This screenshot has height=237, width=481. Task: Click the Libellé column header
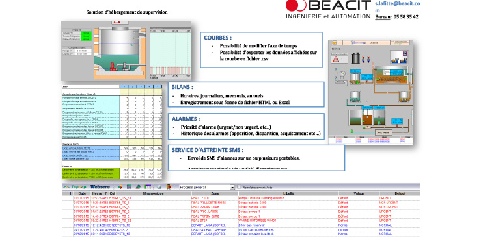click(x=288, y=193)
